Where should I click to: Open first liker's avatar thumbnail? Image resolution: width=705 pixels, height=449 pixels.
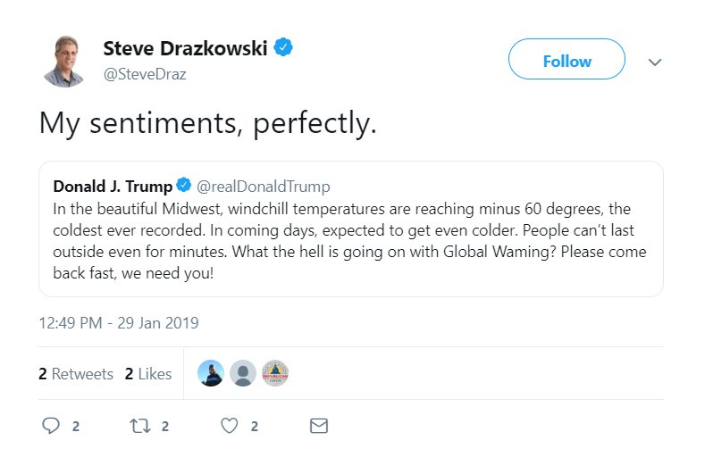[211, 373]
